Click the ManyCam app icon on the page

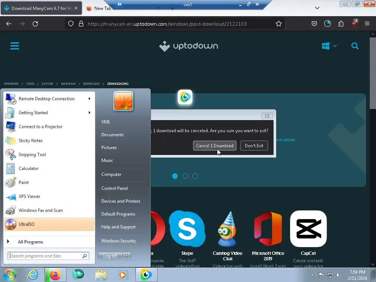click(185, 97)
